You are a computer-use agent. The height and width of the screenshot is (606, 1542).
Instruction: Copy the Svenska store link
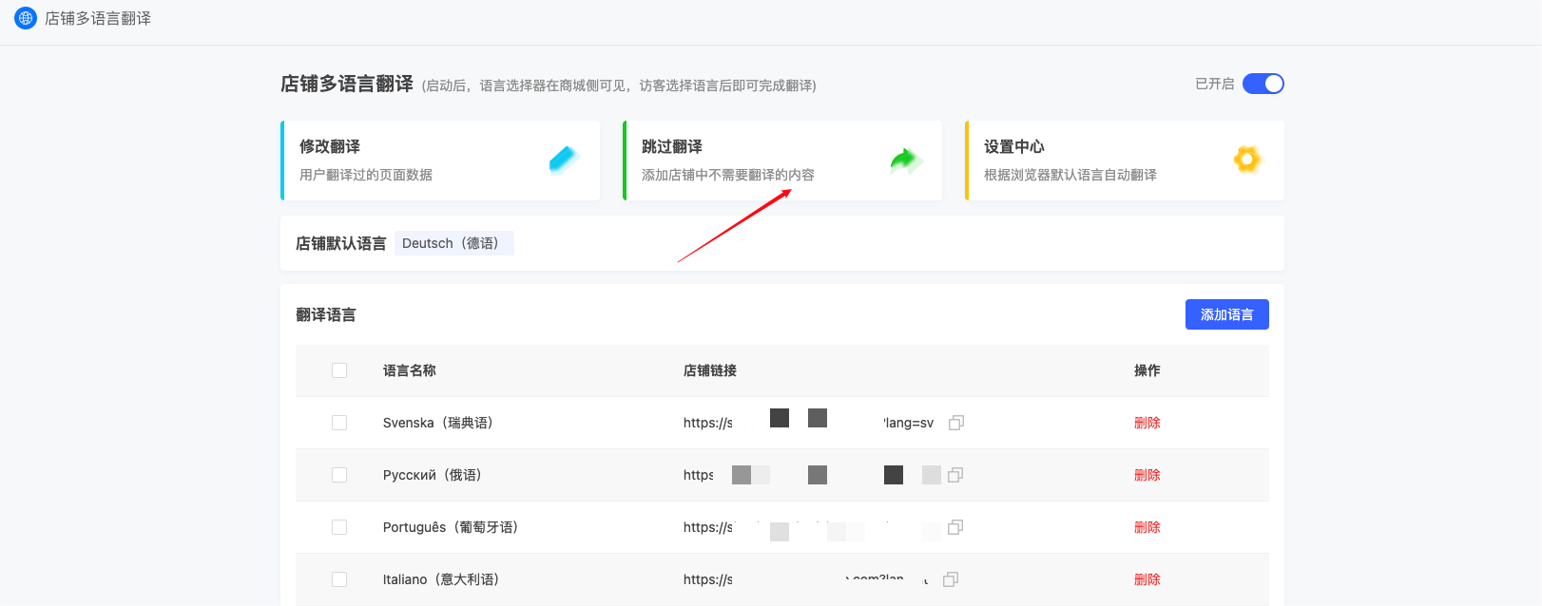(x=956, y=423)
